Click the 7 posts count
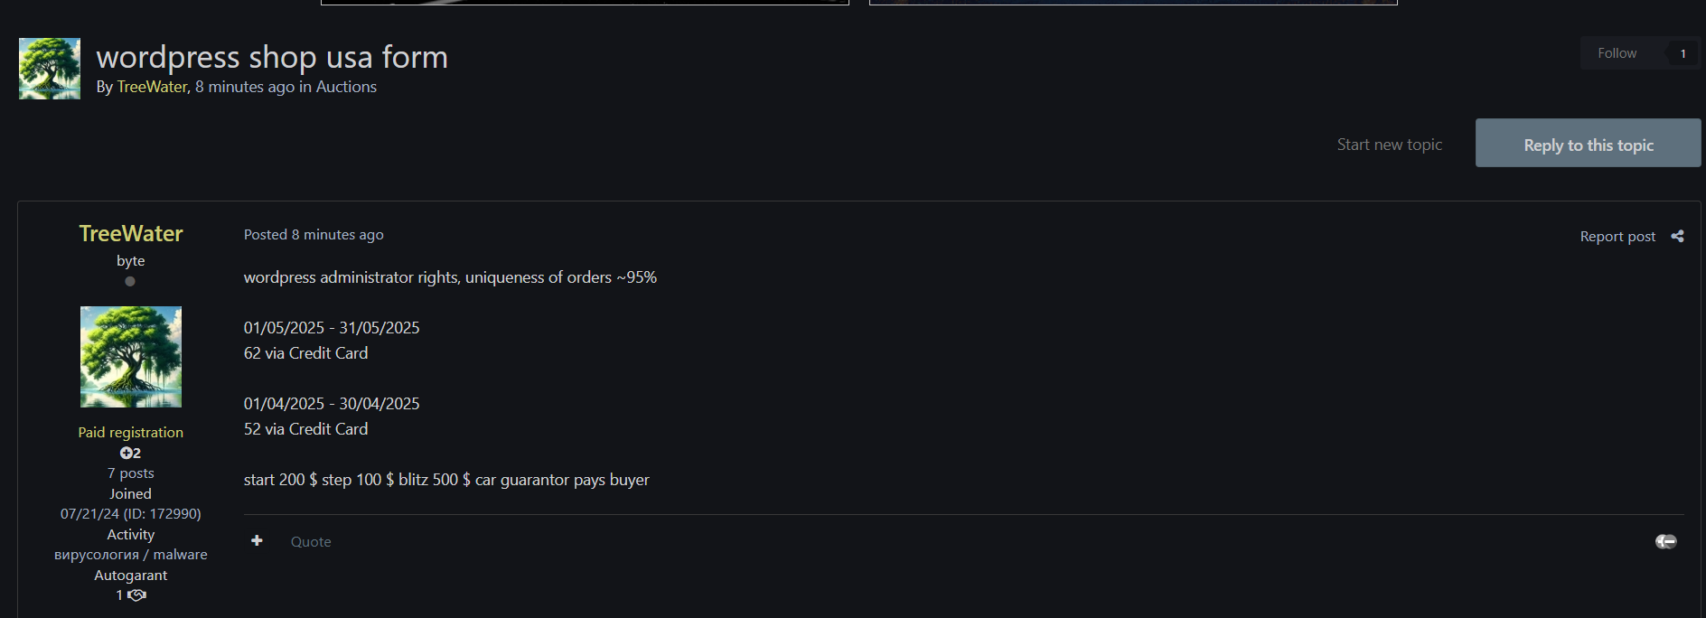 click(131, 473)
